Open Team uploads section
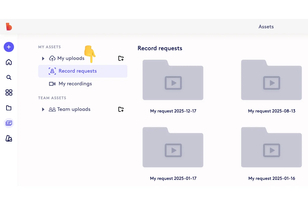 point(74,109)
